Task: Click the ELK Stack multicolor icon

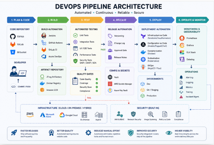Action: pos(182,52)
